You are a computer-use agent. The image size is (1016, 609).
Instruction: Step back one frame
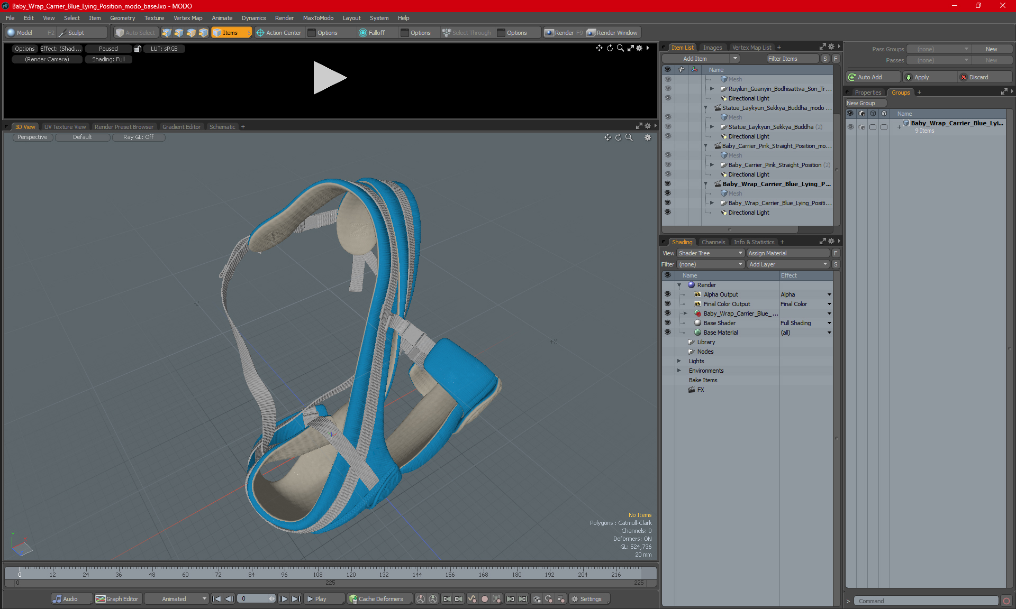pos(229,599)
